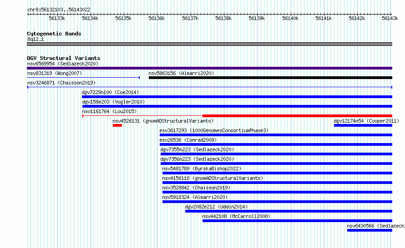The image size is (405, 248).
Task: Click the small red nsv4526131 bar
Action: click(117, 125)
